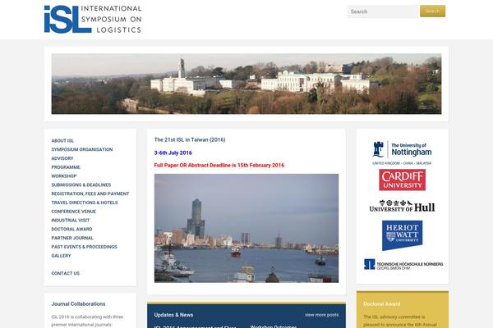
Task: Open the Contact Us page
Action: [66, 273]
